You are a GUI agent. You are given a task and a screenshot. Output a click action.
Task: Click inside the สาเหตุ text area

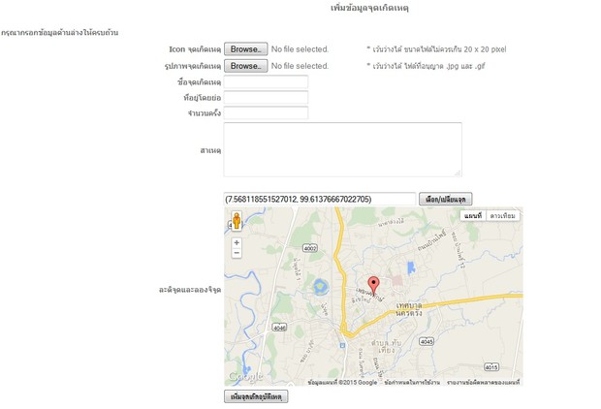pyautogui.click(x=342, y=149)
